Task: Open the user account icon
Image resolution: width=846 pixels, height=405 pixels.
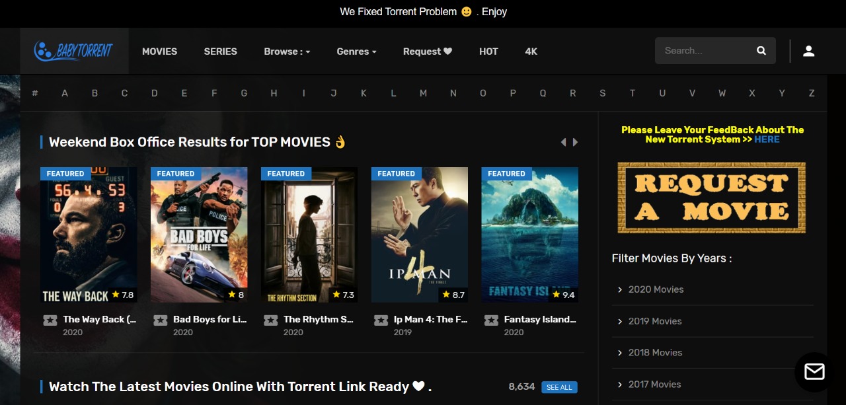Action: pos(809,51)
